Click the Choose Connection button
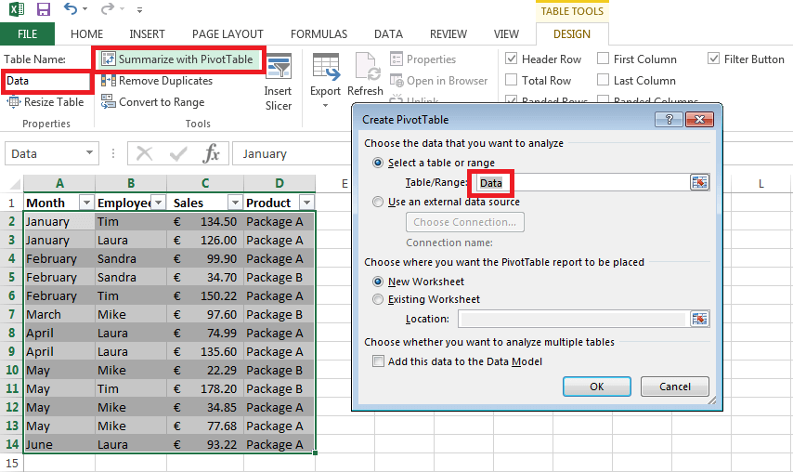This screenshot has width=793, height=472. [x=465, y=222]
